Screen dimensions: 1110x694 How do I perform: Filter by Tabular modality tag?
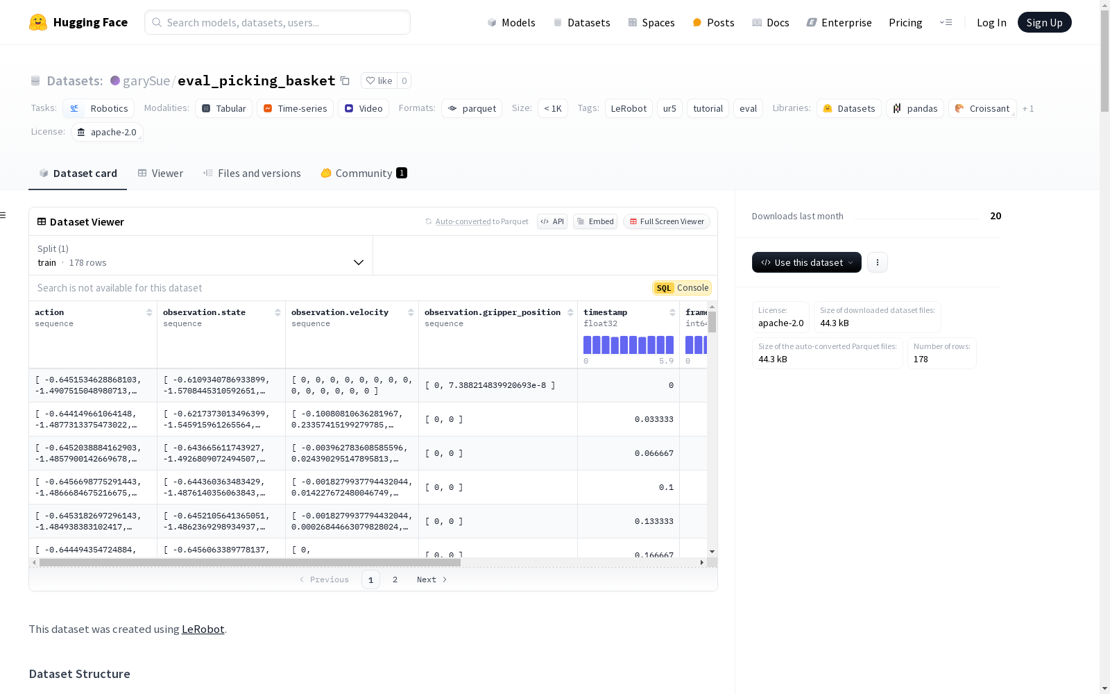223,108
